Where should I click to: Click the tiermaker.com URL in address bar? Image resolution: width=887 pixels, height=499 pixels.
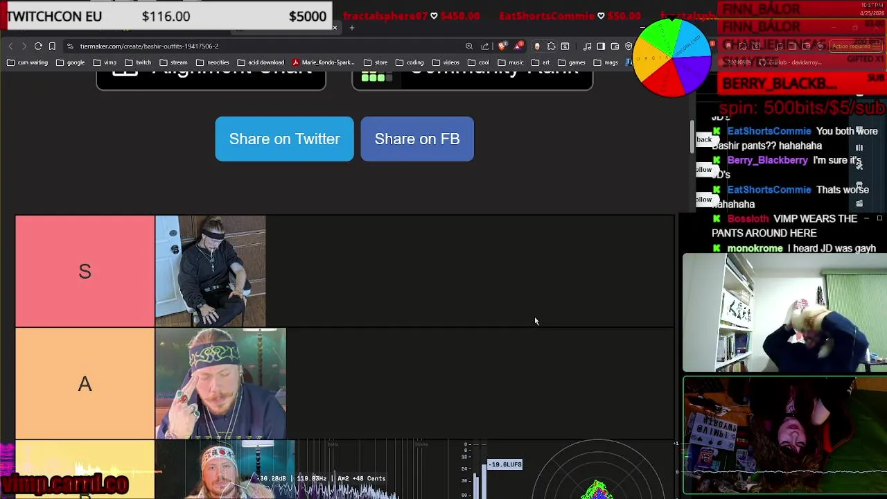click(x=149, y=46)
